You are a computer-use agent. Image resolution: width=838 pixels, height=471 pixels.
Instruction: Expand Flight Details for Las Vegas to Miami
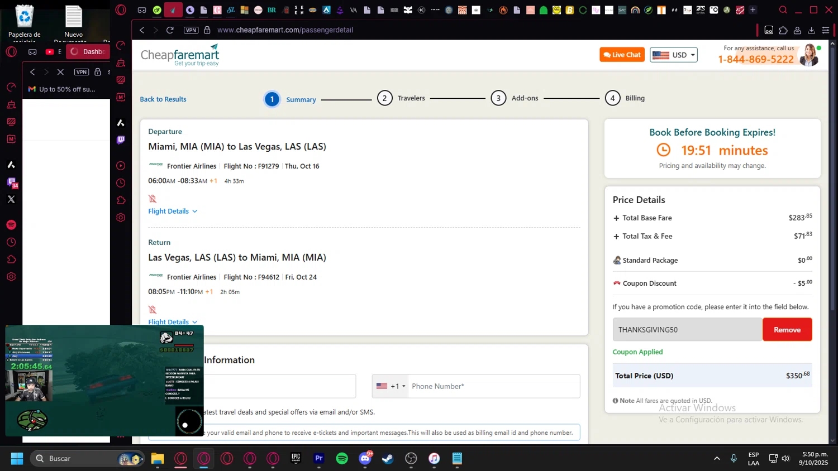[x=173, y=322]
